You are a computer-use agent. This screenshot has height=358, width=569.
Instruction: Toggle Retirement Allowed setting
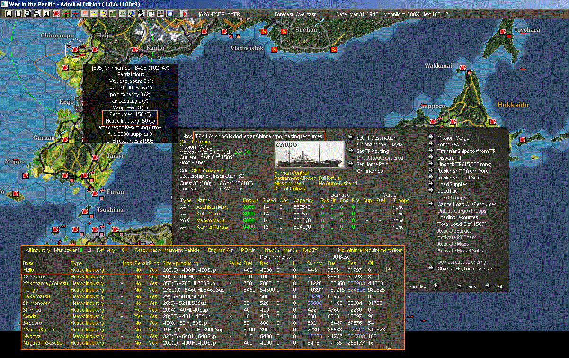(x=294, y=178)
